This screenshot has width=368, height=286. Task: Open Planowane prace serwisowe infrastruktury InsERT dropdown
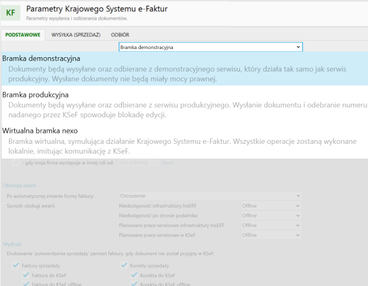point(271,226)
